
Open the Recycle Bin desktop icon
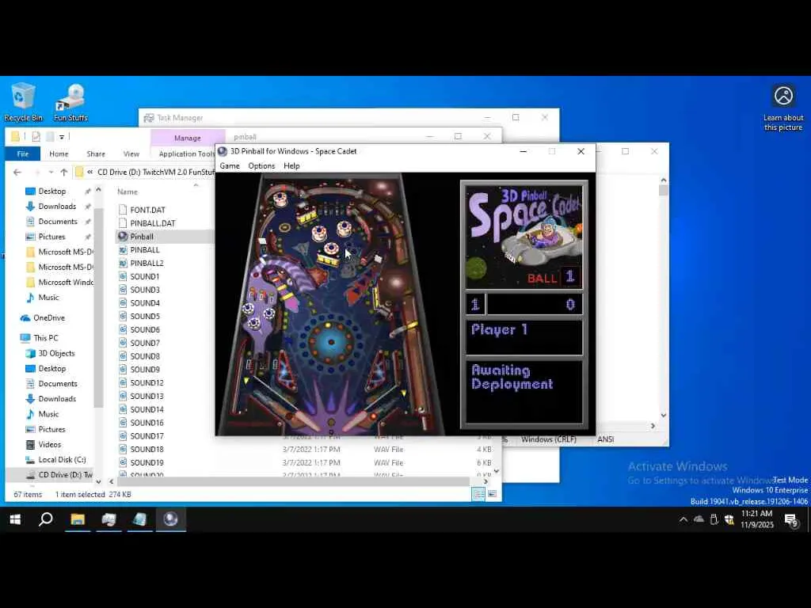[23, 102]
